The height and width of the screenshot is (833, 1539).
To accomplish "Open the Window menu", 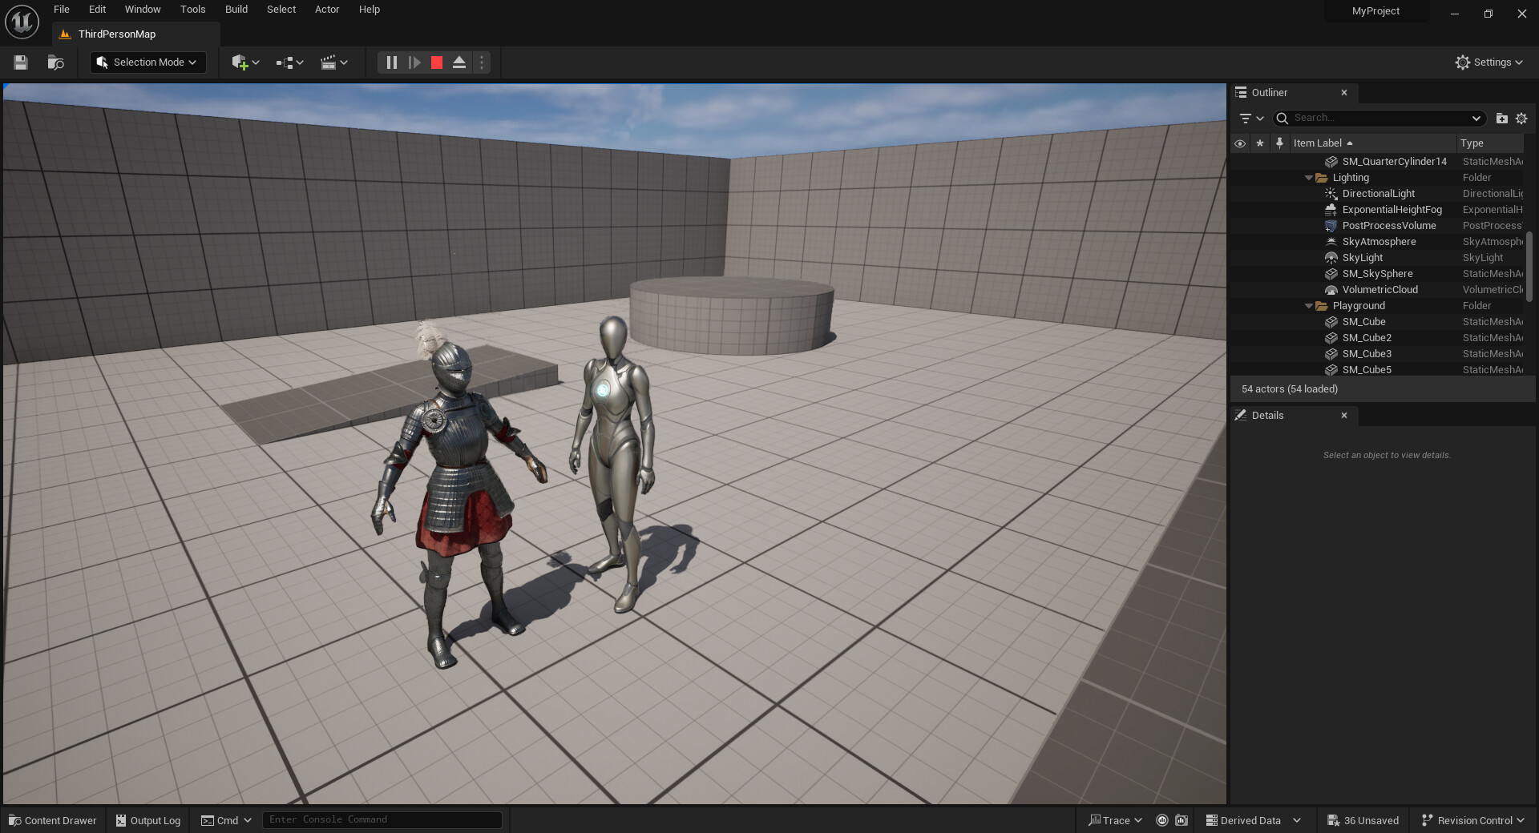I will [x=143, y=10].
